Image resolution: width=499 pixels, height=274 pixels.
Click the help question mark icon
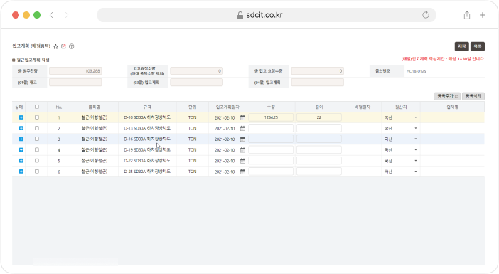coord(72,46)
